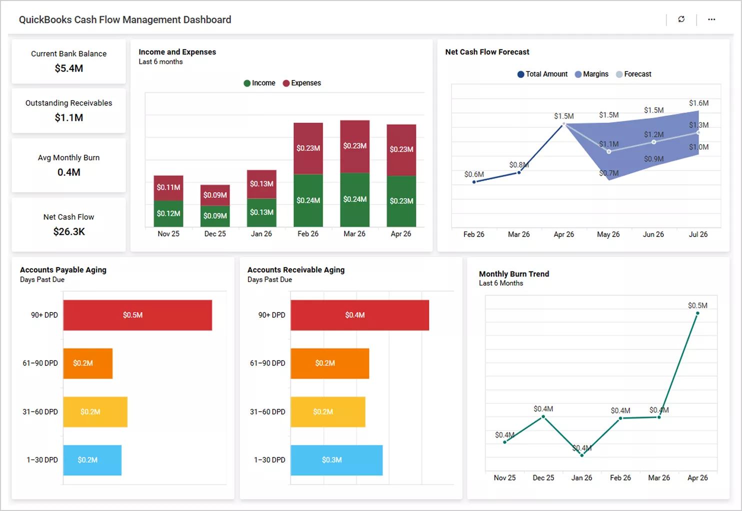Viewport: 742px width, 511px height.
Task: Click the Mar 26 expenses bar segment
Action: tap(355, 146)
